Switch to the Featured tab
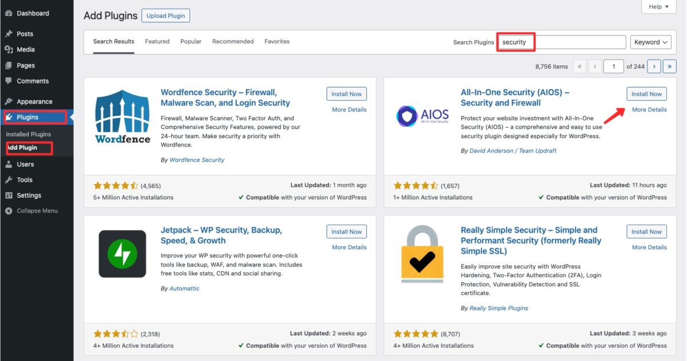Screen dimensions: 687x361 pyautogui.click(x=157, y=41)
